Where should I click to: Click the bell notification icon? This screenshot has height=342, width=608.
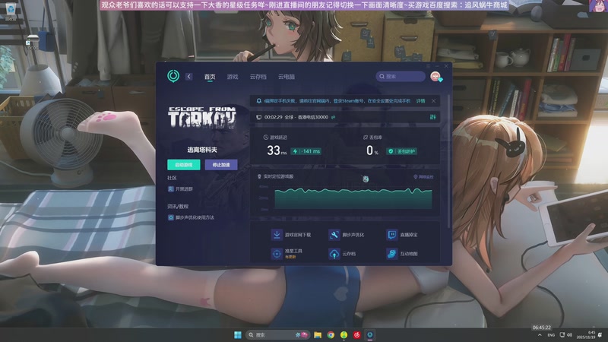coord(259,101)
